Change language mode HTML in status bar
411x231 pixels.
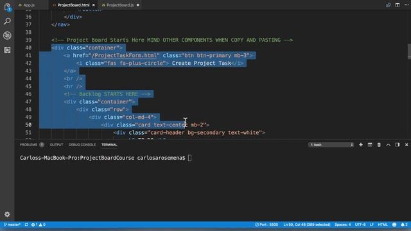[x=383, y=225]
